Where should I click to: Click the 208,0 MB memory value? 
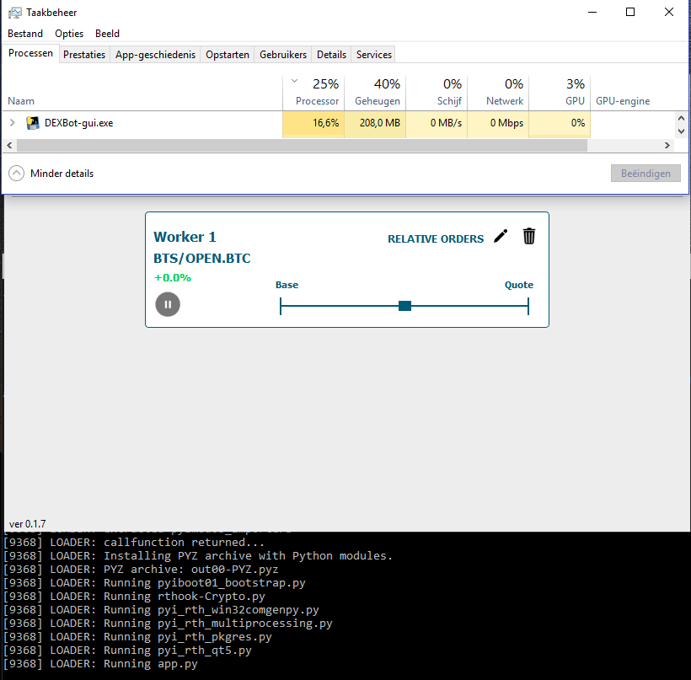(x=379, y=123)
